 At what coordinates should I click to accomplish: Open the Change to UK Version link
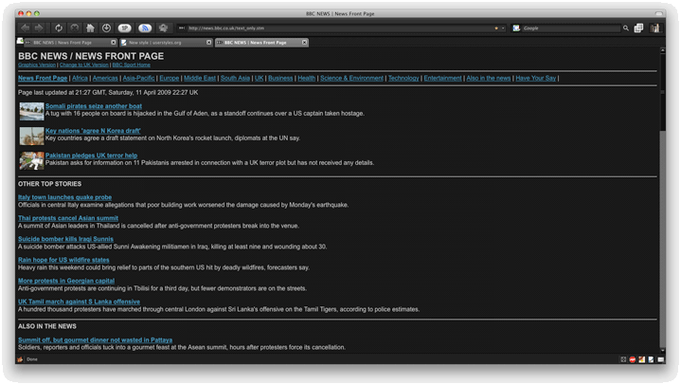83,64
